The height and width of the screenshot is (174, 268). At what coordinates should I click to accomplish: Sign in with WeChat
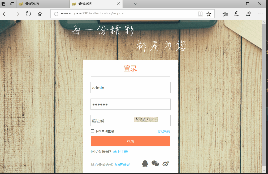click(155, 163)
